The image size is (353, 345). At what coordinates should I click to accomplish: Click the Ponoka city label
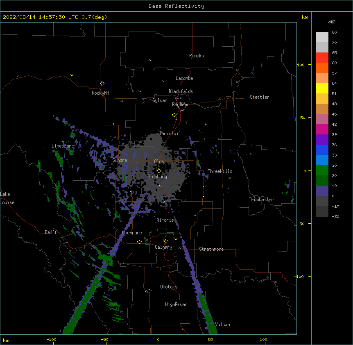click(x=197, y=56)
